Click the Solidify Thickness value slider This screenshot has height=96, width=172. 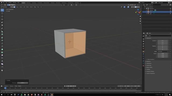click(x=23, y=83)
